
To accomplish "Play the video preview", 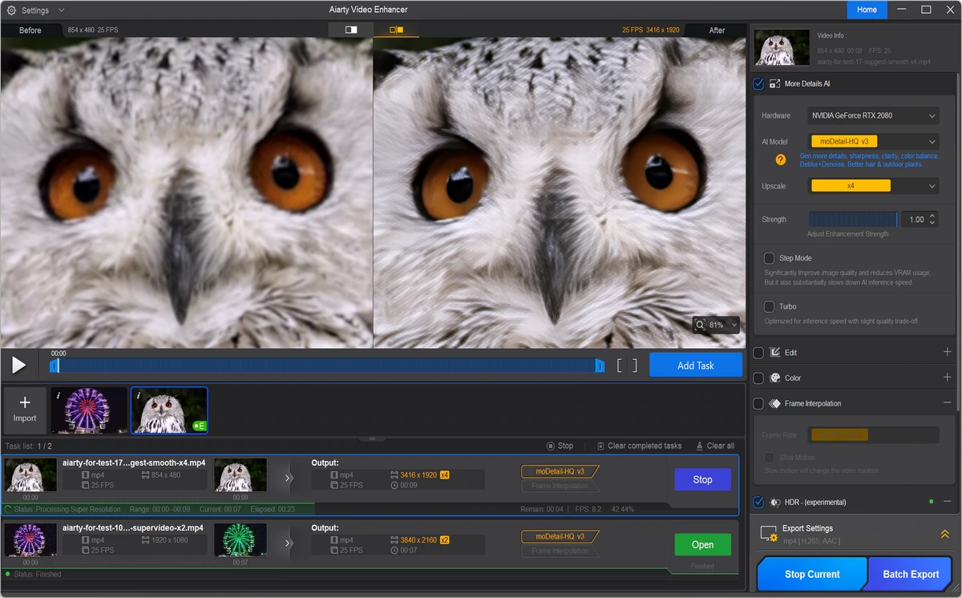I will (x=18, y=366).
